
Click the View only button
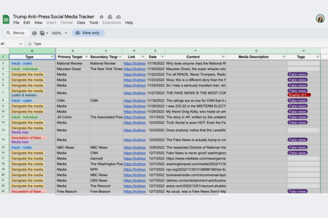pyautogui.click(x=88, y=33)
